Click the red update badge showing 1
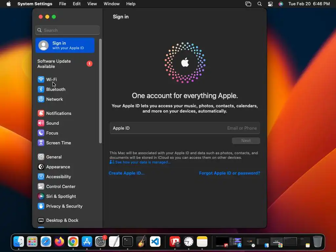Viewport: 336px width, 252px height. click(x=90, y=64)
